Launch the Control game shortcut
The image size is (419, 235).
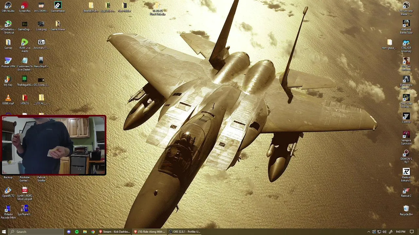click(x=406, y=118)
